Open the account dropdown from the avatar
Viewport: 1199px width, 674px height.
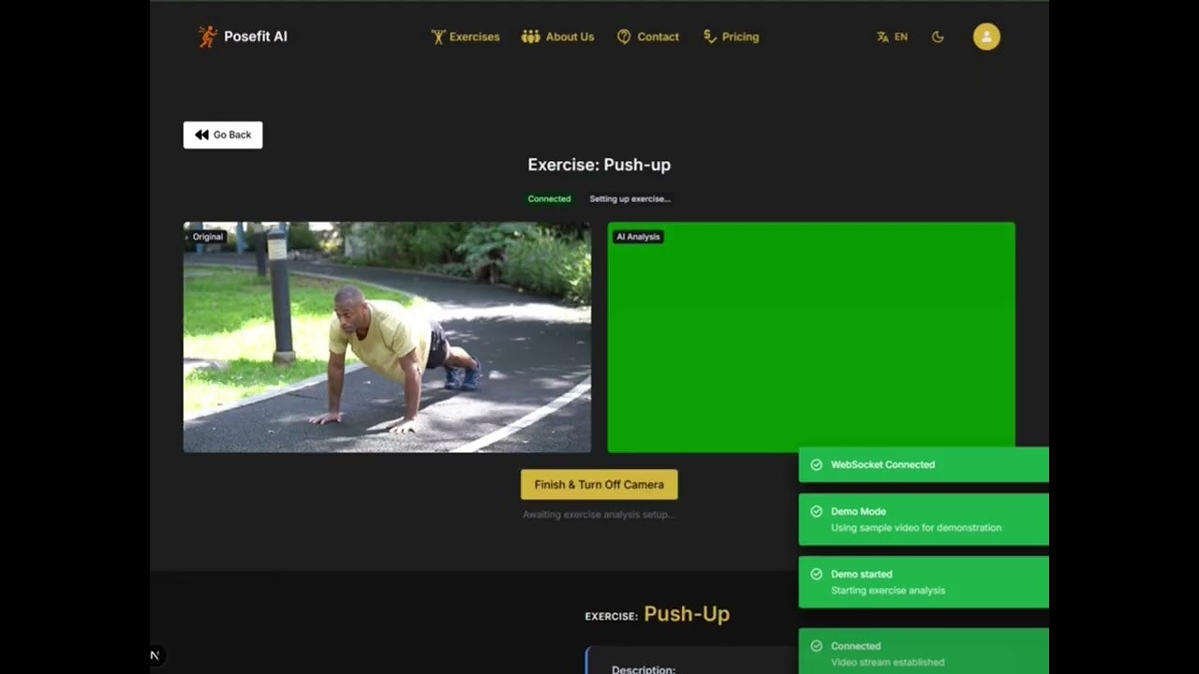986,37
